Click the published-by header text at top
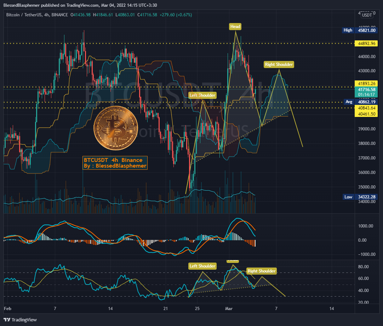The height and width of the screenshot is (326, 383). click(80, 5)
